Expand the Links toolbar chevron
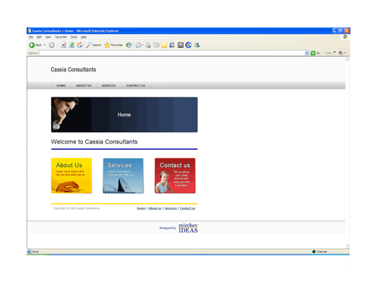Viewport: 380px width, 285px height. [334, 52]
